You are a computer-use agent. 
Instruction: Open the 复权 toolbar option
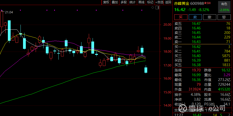coord(106,2)
